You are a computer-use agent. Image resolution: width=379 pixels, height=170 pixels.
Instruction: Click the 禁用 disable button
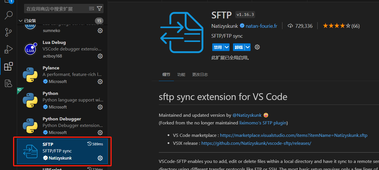(218, 47)
